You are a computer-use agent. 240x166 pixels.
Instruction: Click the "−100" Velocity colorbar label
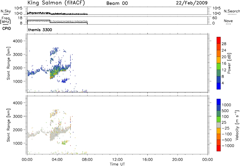tap(227, 134)
